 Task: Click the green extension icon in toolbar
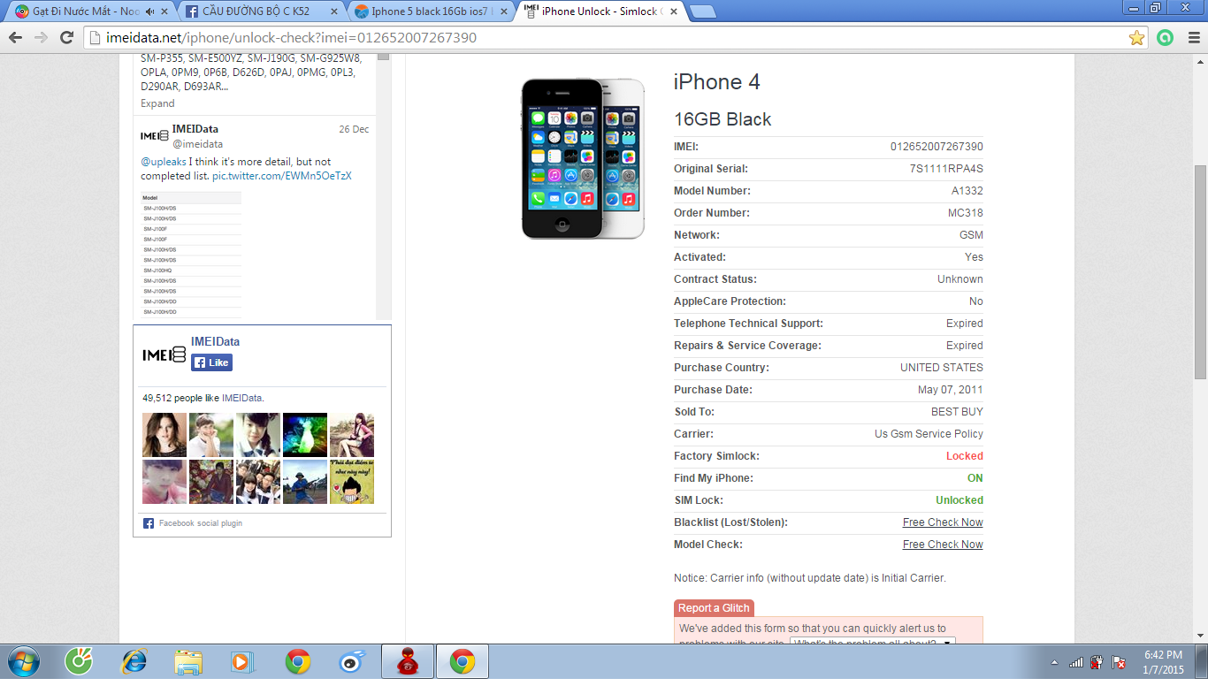pos(1166,38)
